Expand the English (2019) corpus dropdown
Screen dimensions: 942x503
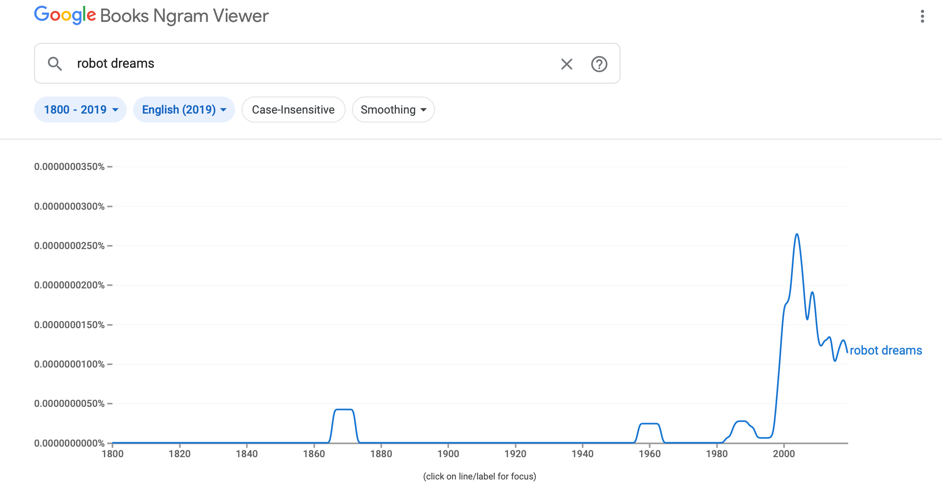tap(184, 110)
